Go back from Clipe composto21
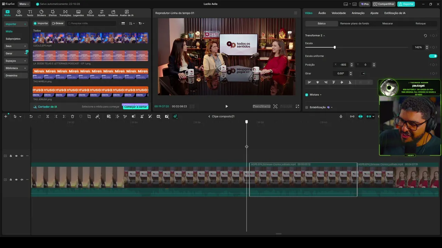This screenshot has width=442, height=248. [209, 116]
